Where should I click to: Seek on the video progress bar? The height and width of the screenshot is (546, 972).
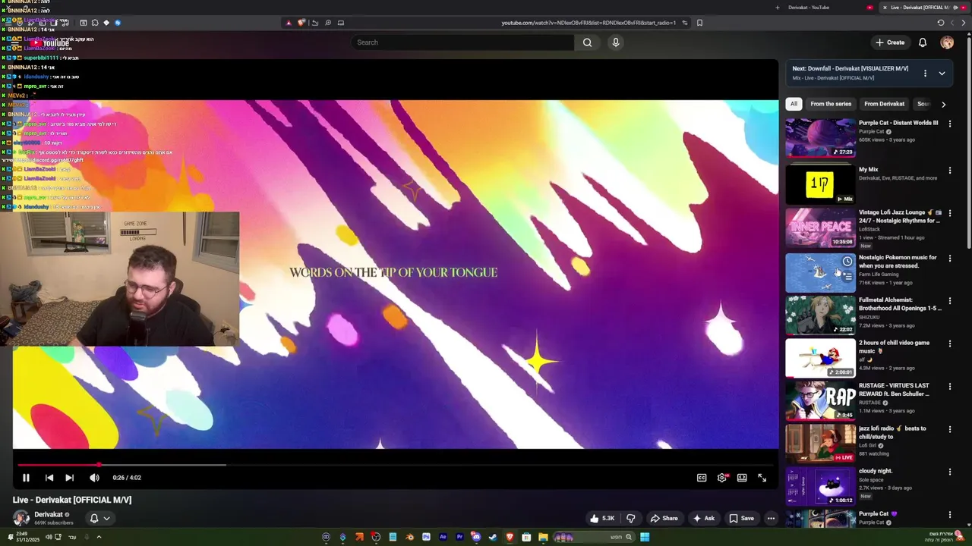tap(395, 465)
